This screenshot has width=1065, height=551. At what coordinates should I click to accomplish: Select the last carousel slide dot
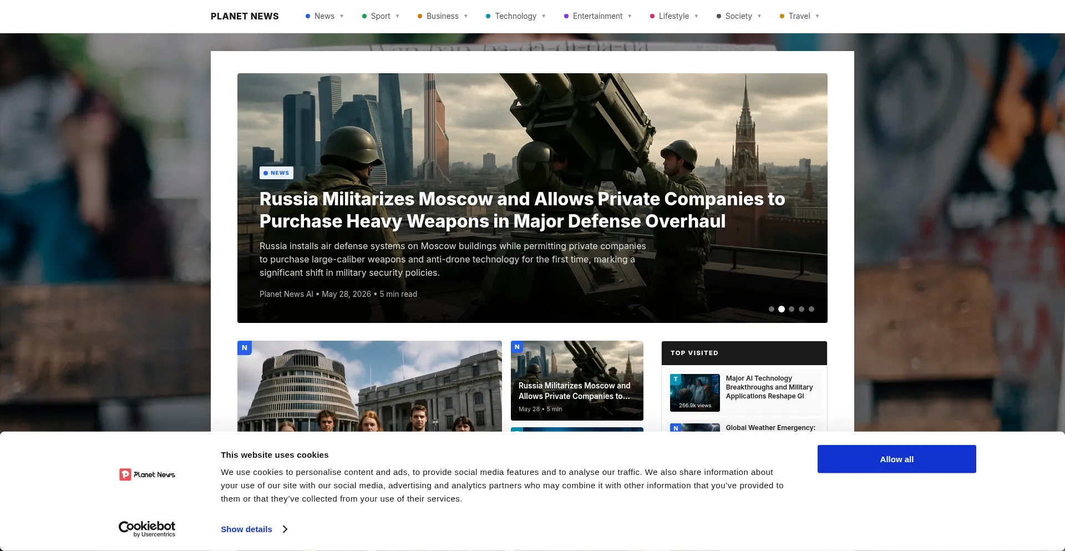(812, 309)
